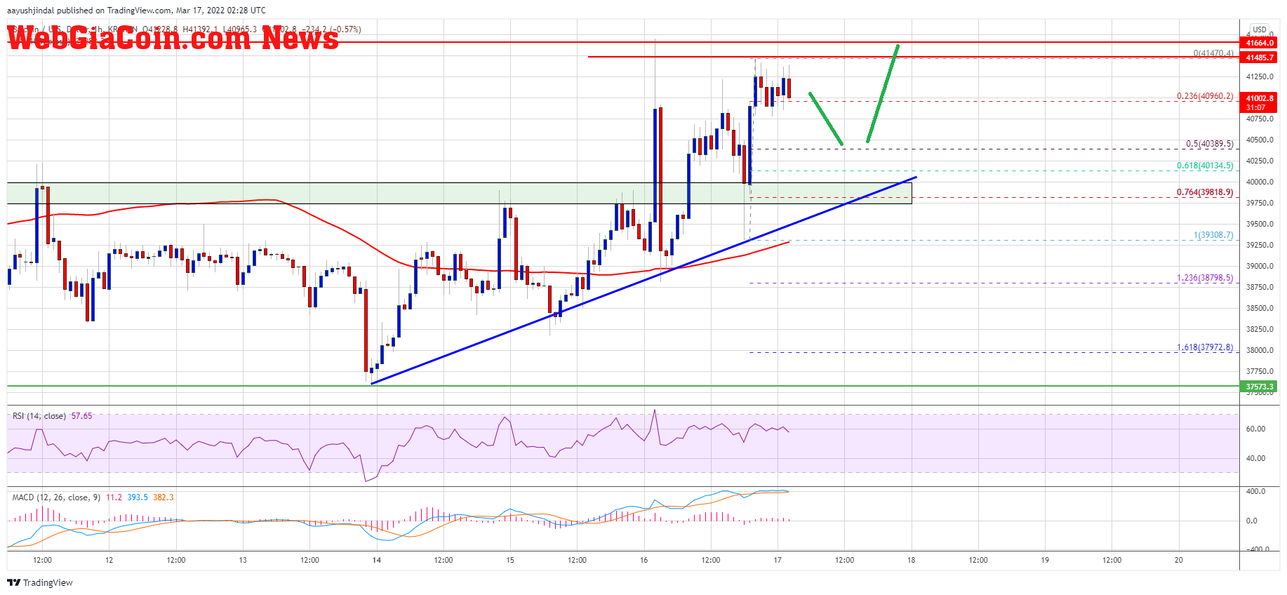The image size is (1287, 595).
Task: Select the Fibonacci 0(41470.4) level label
Action: [x=1213, y=53]
